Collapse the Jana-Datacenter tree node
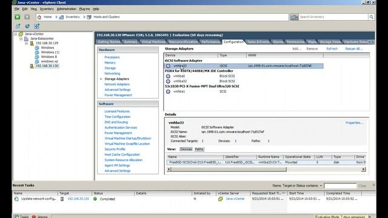 [x=21, y=39]
